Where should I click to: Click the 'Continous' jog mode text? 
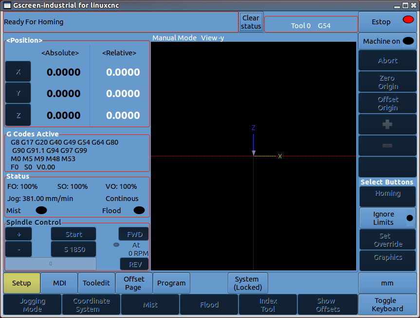pyautogui.click(x=122, y=199)
